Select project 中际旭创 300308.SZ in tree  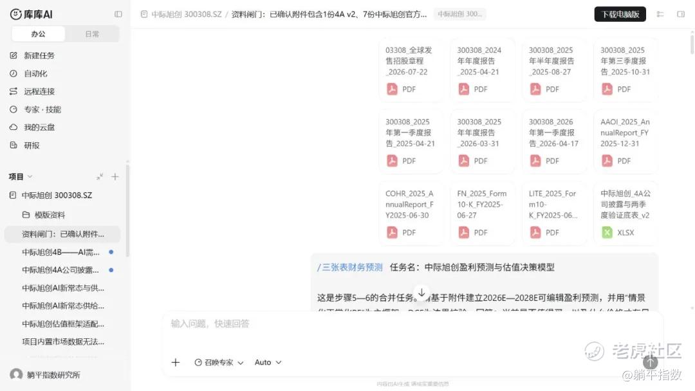point(57,195)
